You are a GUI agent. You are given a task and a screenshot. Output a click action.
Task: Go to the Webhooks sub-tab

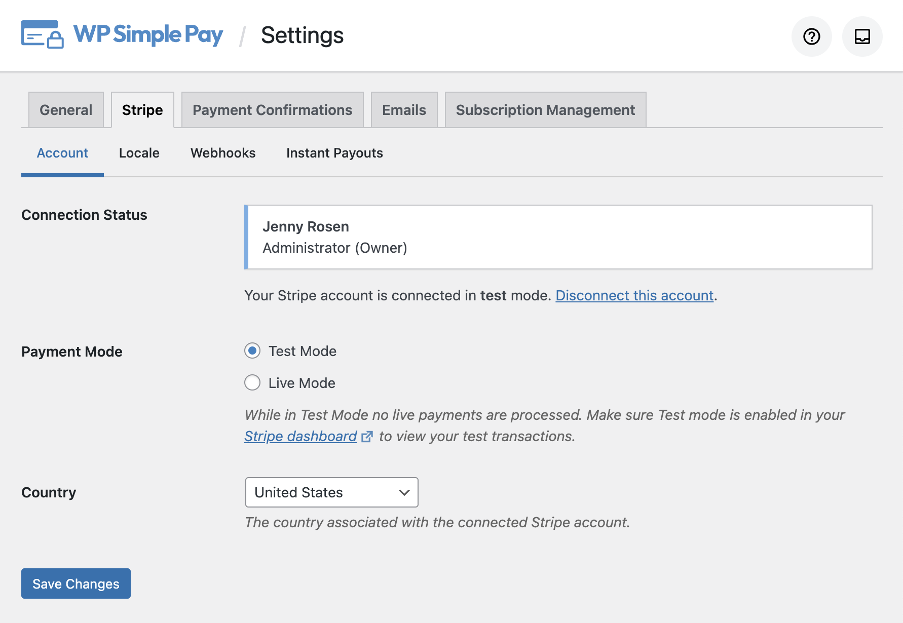coord(223,153)
